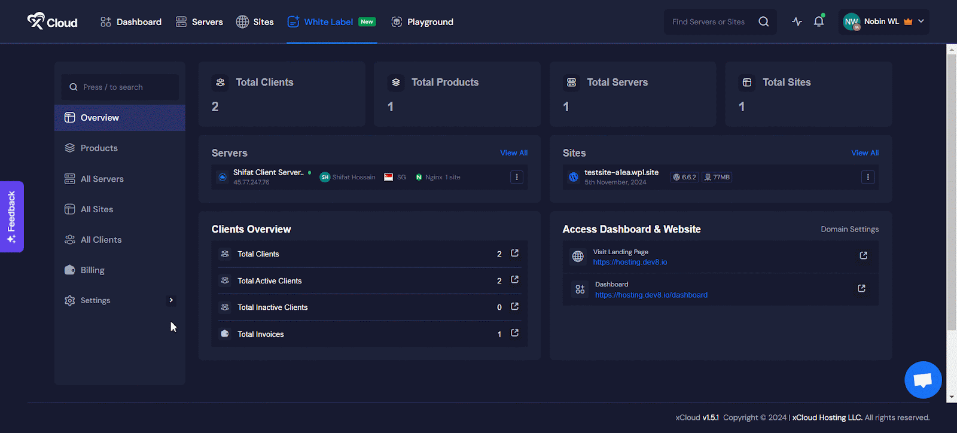Click the testsite-a1ea.wp1.site name
This screenshot has height=433, width=957.
[621, 172]
